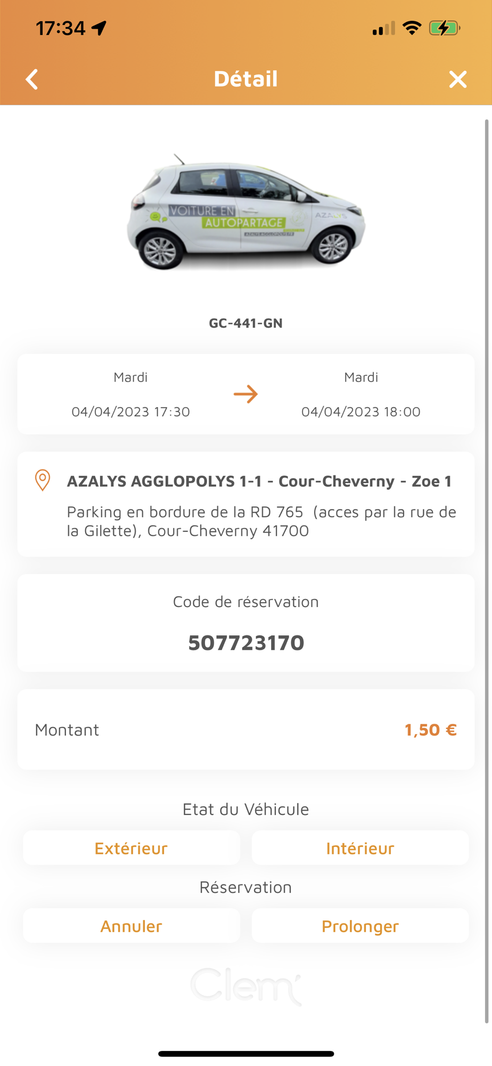
Task: Open the Extérieur vehicle condition
Action: click(x=131, y=848)
